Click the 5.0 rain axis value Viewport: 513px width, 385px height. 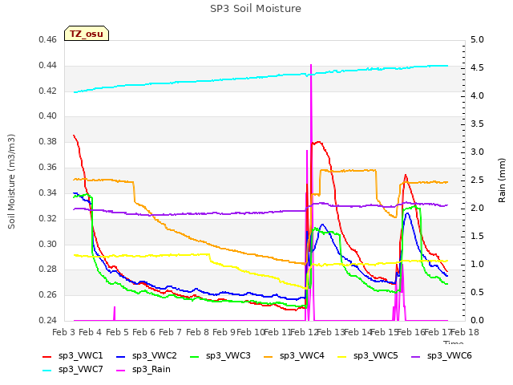pyautogui.click(x=478, y=40)
